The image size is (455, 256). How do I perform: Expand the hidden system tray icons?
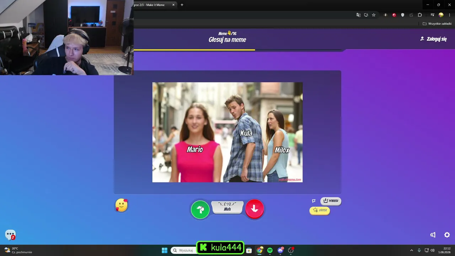(x=412, y=250)
